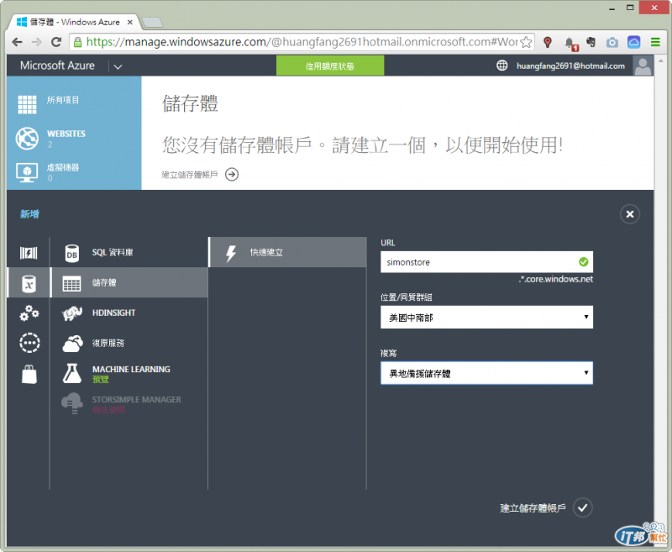This screenshot has height=552, width=672.
Task: Open the Chrome hamburger menu
Action: click(x=655, y=42)
